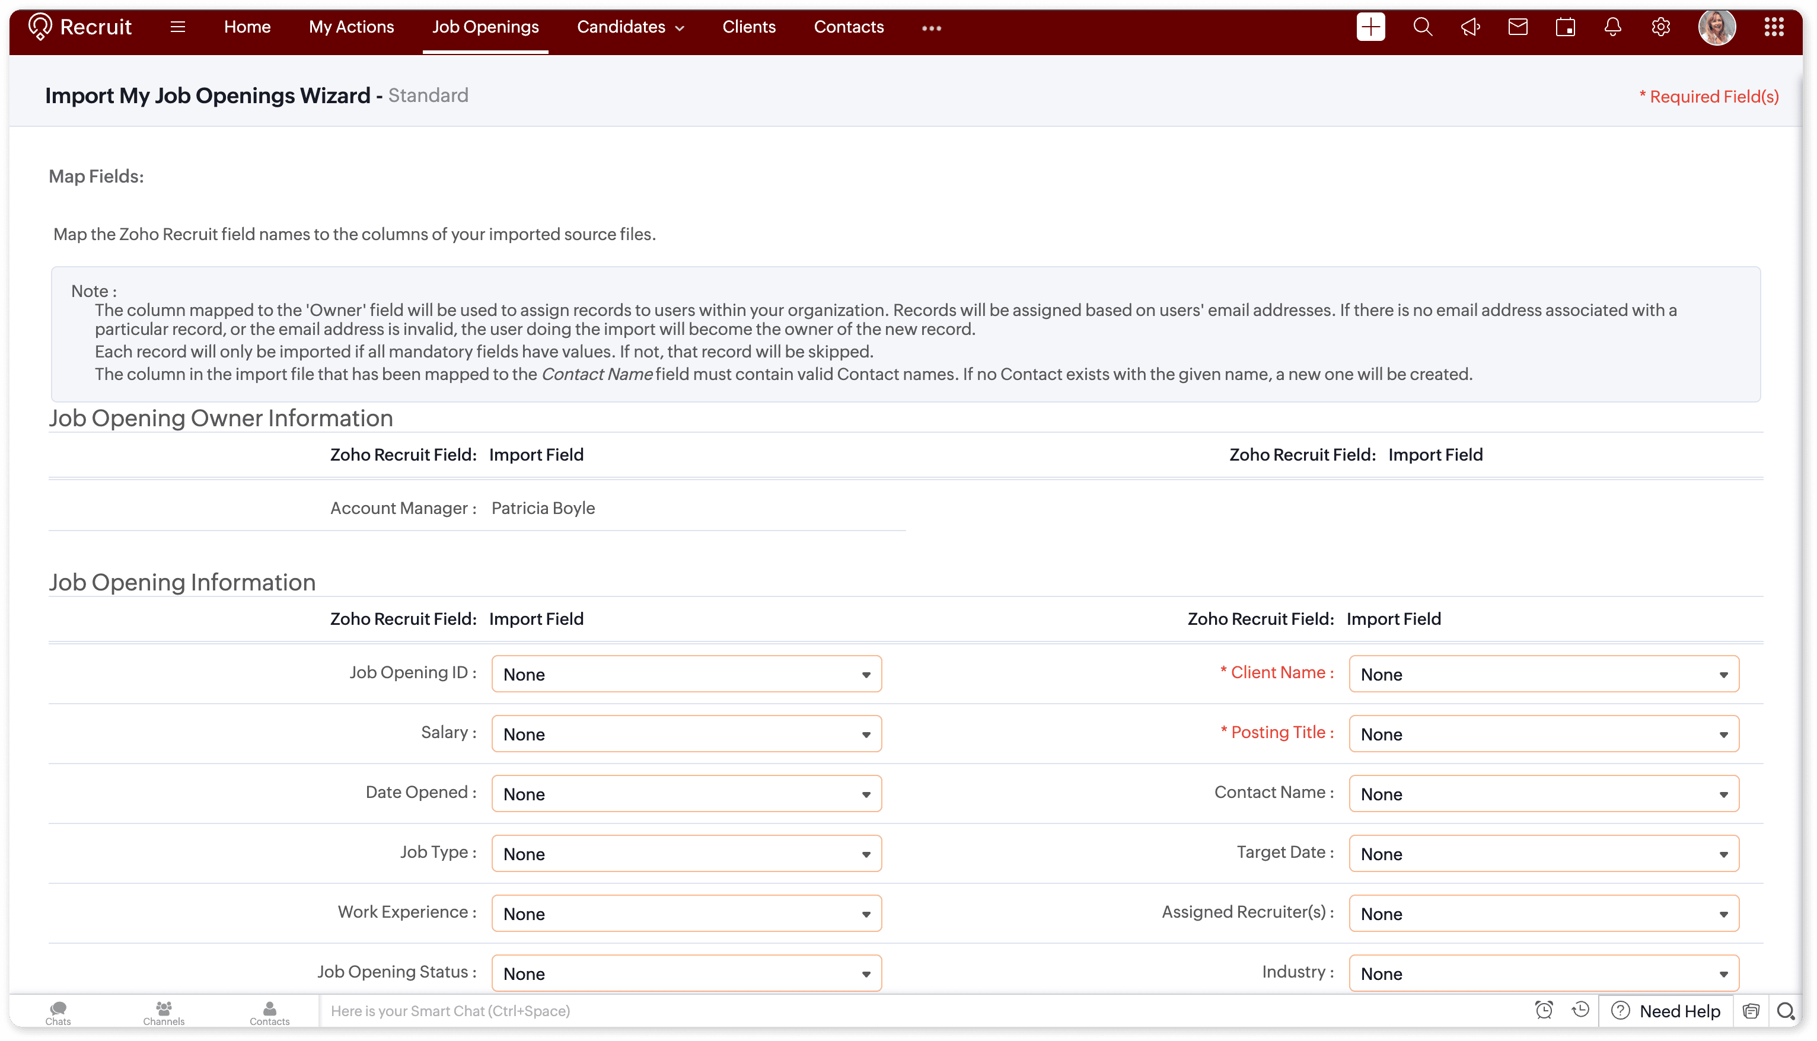Click the megaphone announcements icon
This screenshot has width=1817, height=1041.
point(1470,27)
